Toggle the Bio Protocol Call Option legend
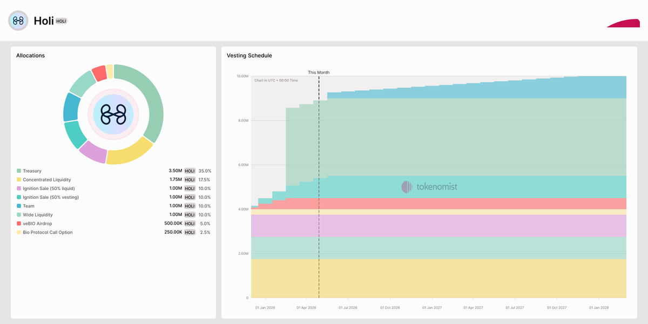Viewport: 648px width, 324px height. [x=48, y=232]
